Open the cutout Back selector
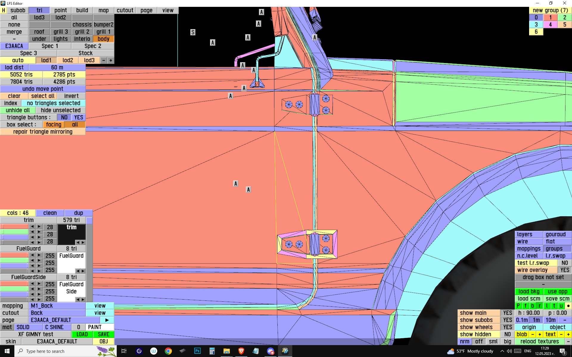This screenshot has width=572, height=357. [x=57, y=313]
